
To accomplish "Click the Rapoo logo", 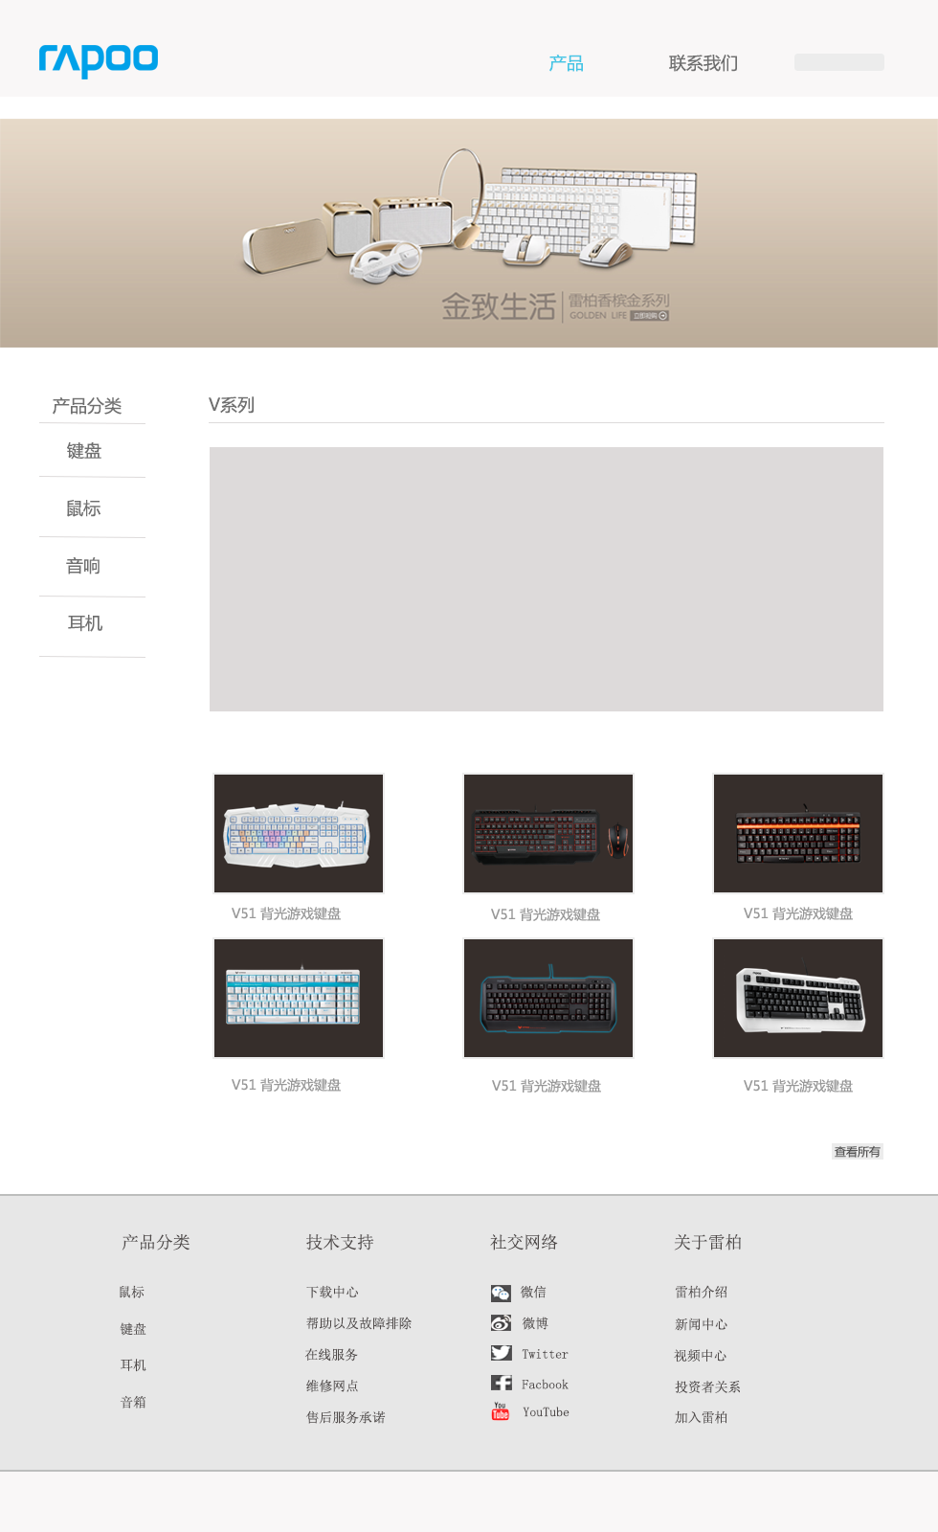I will [99, 60].
